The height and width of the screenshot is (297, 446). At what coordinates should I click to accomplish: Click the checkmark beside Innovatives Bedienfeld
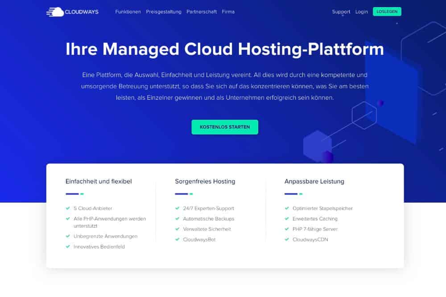(x=68, y=246)
